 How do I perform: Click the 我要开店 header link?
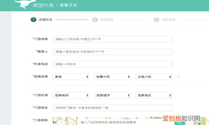(68, 5)
